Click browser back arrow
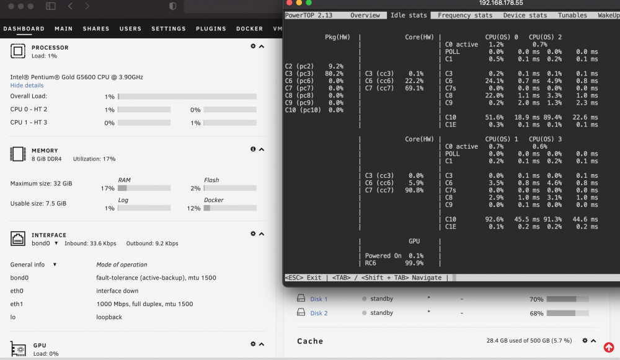This screenshot has width=620, height=360. tap(71, 6)
